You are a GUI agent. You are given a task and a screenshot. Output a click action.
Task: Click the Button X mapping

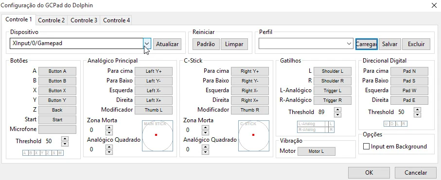tap(57, 91)
